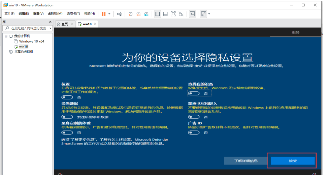Click the volume icon at bottom-right

point(314,174)
